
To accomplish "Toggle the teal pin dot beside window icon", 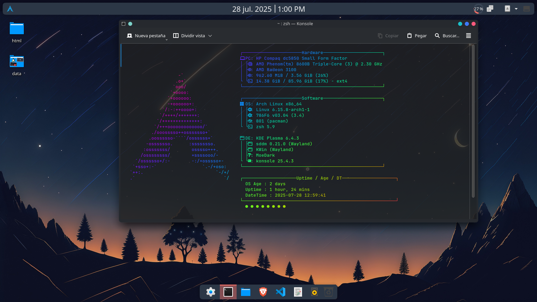I will pyautogui.click(x=130, y=24).
